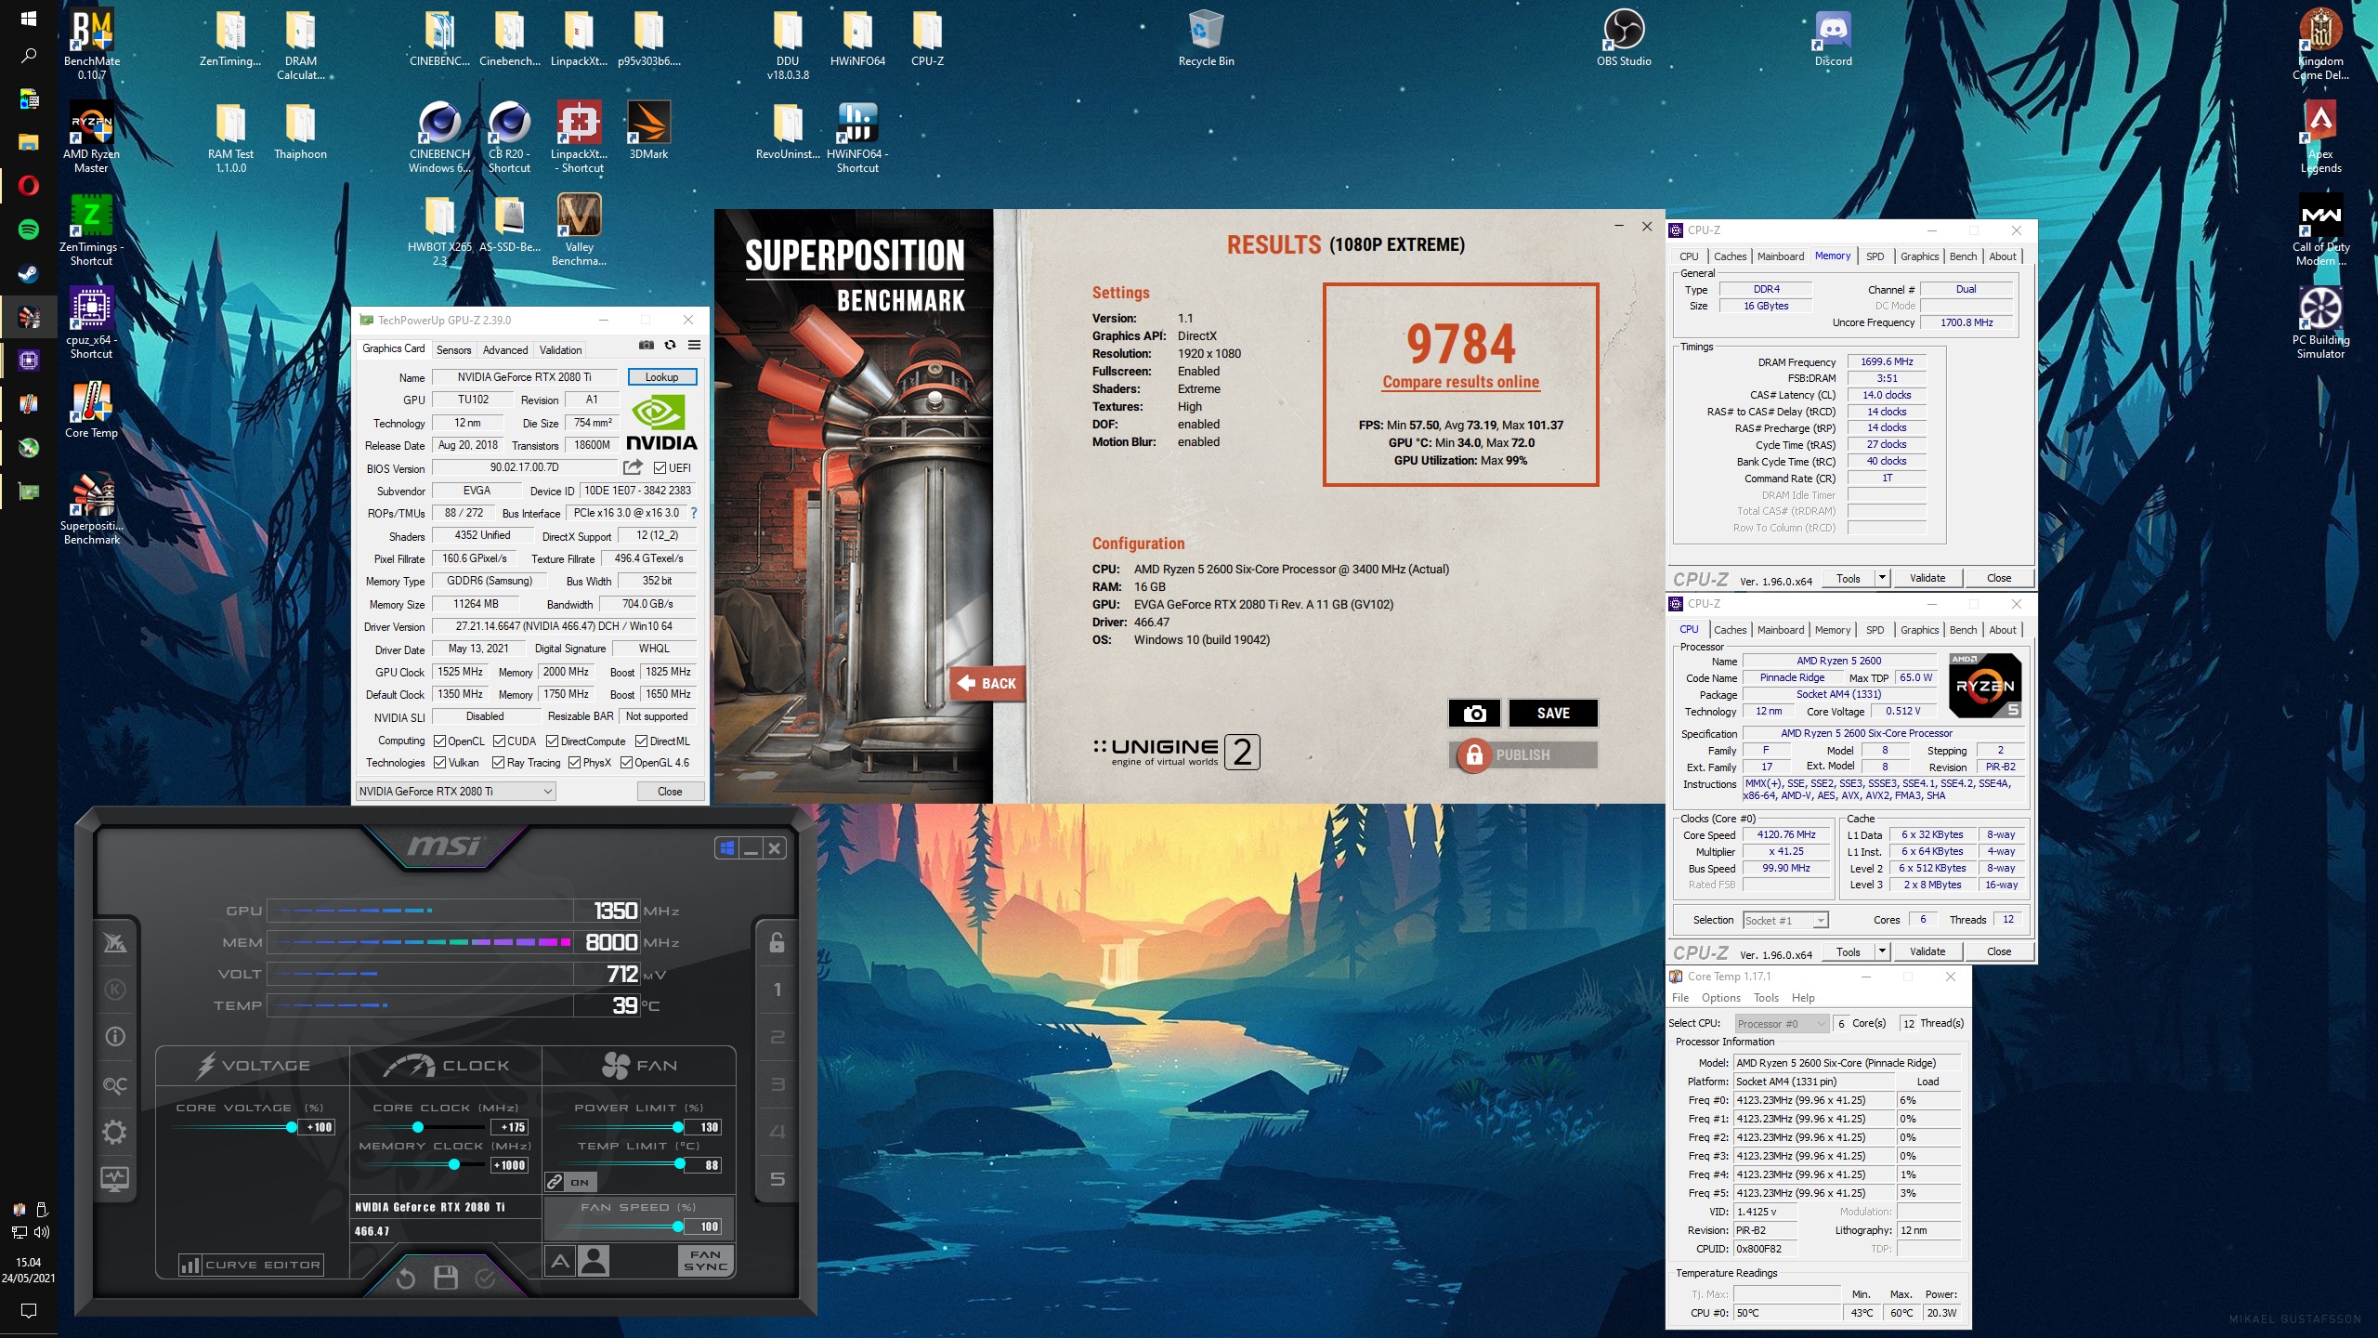The height and width of the screenshot is (1338, 2378).
Task: Open the Windows search icon in taskbar
Action: (x=29, y=56)
